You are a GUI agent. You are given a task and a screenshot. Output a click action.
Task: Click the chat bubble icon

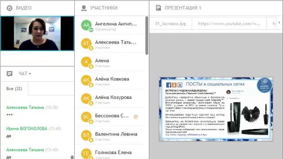[9, 74]
